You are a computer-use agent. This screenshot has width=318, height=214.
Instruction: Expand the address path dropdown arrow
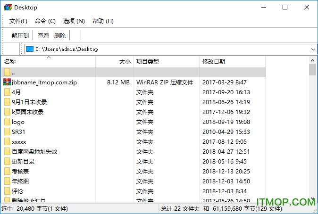[x=313, y=49]
